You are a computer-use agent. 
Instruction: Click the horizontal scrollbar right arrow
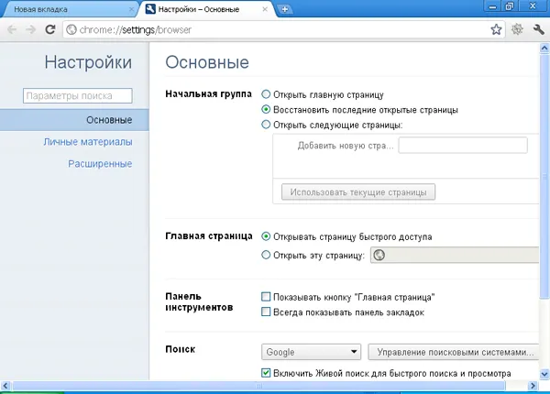coord(533,386)
